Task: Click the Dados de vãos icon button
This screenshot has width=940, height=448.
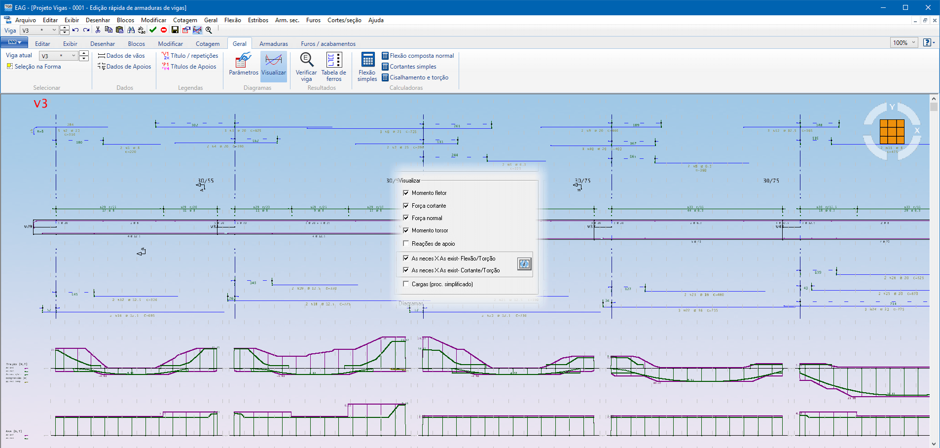Action: [121, 56]
